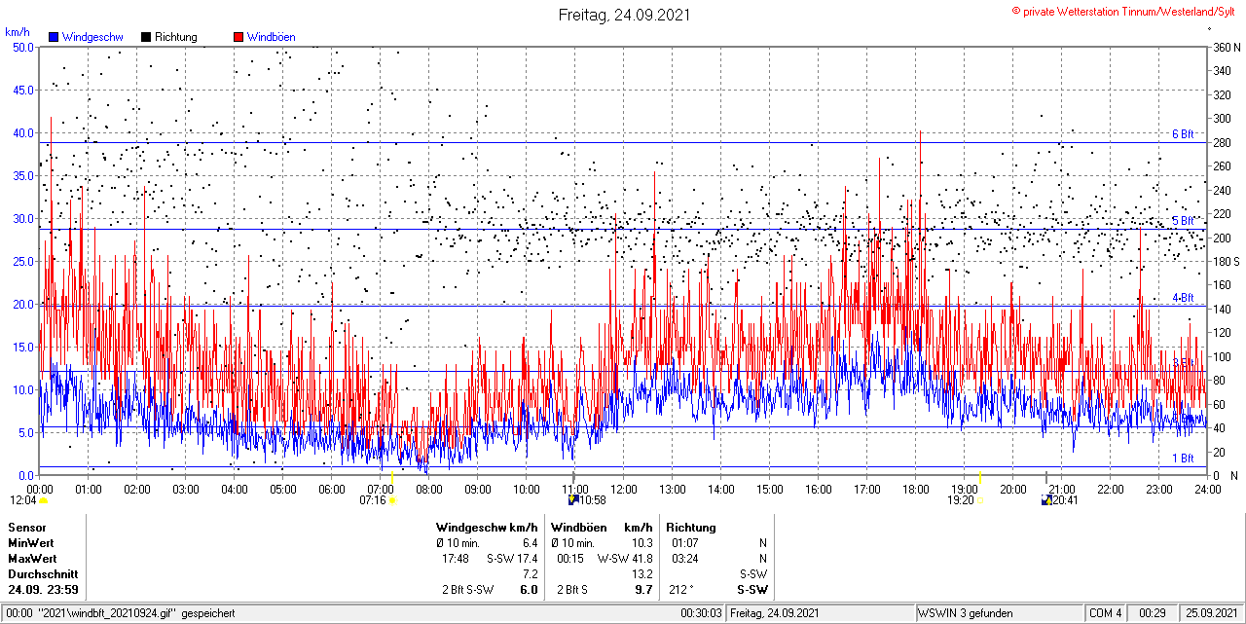Click the 180 S label on the right axis
1246x624 pixels.
point(1225,262)
